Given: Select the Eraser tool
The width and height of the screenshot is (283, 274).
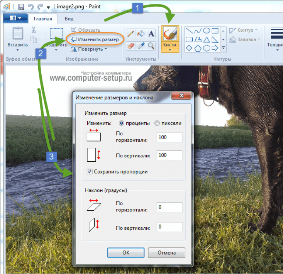Looking at the screenshot, I should pyautogui.click(x=131, y=46).
